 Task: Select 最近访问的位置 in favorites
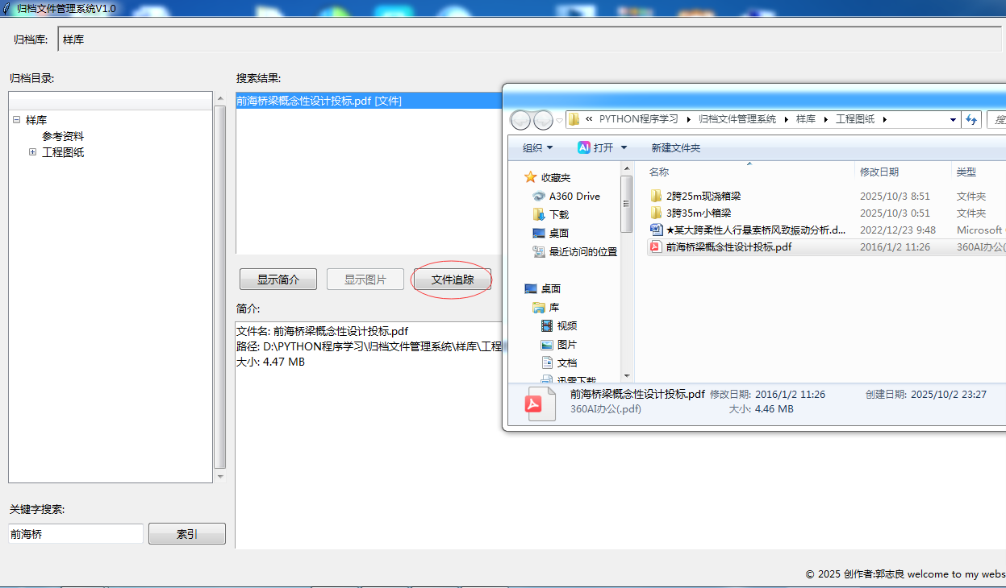[582, 251]
